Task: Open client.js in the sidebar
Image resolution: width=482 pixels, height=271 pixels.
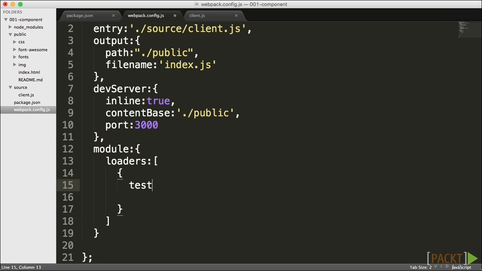Action: pos(26,95)
